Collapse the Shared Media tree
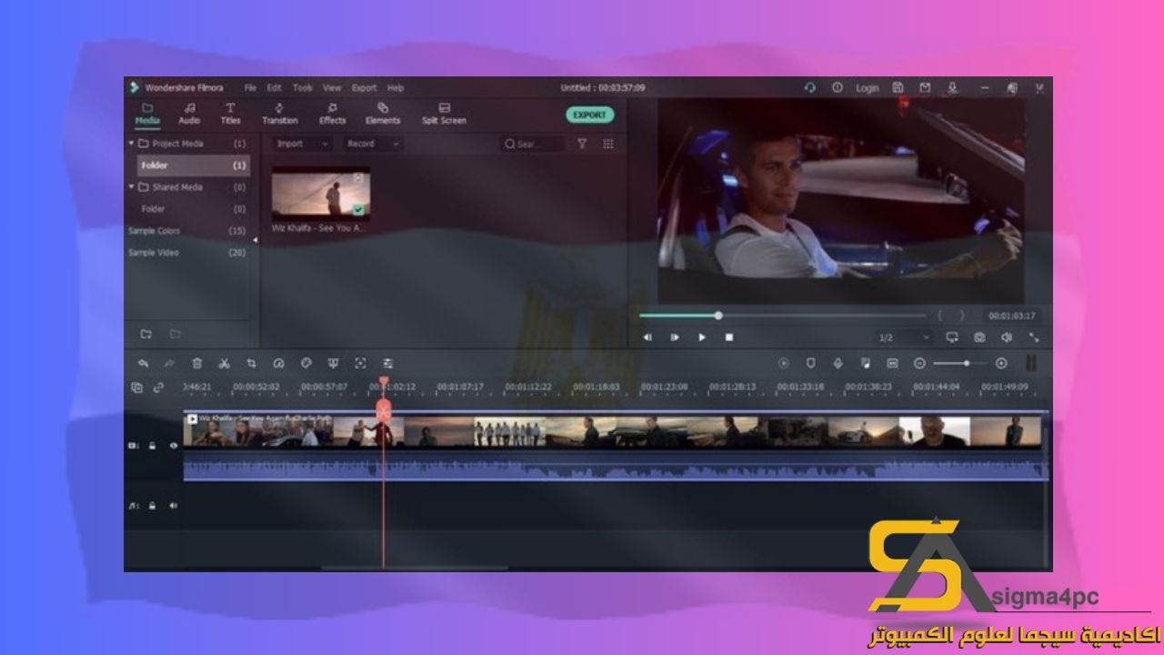This screenshot has height=655, width=1164. [131, 186]
